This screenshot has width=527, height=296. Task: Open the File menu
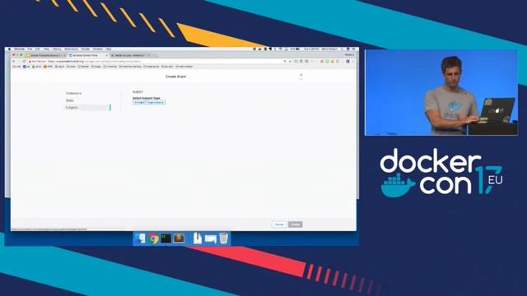point(30,49)
